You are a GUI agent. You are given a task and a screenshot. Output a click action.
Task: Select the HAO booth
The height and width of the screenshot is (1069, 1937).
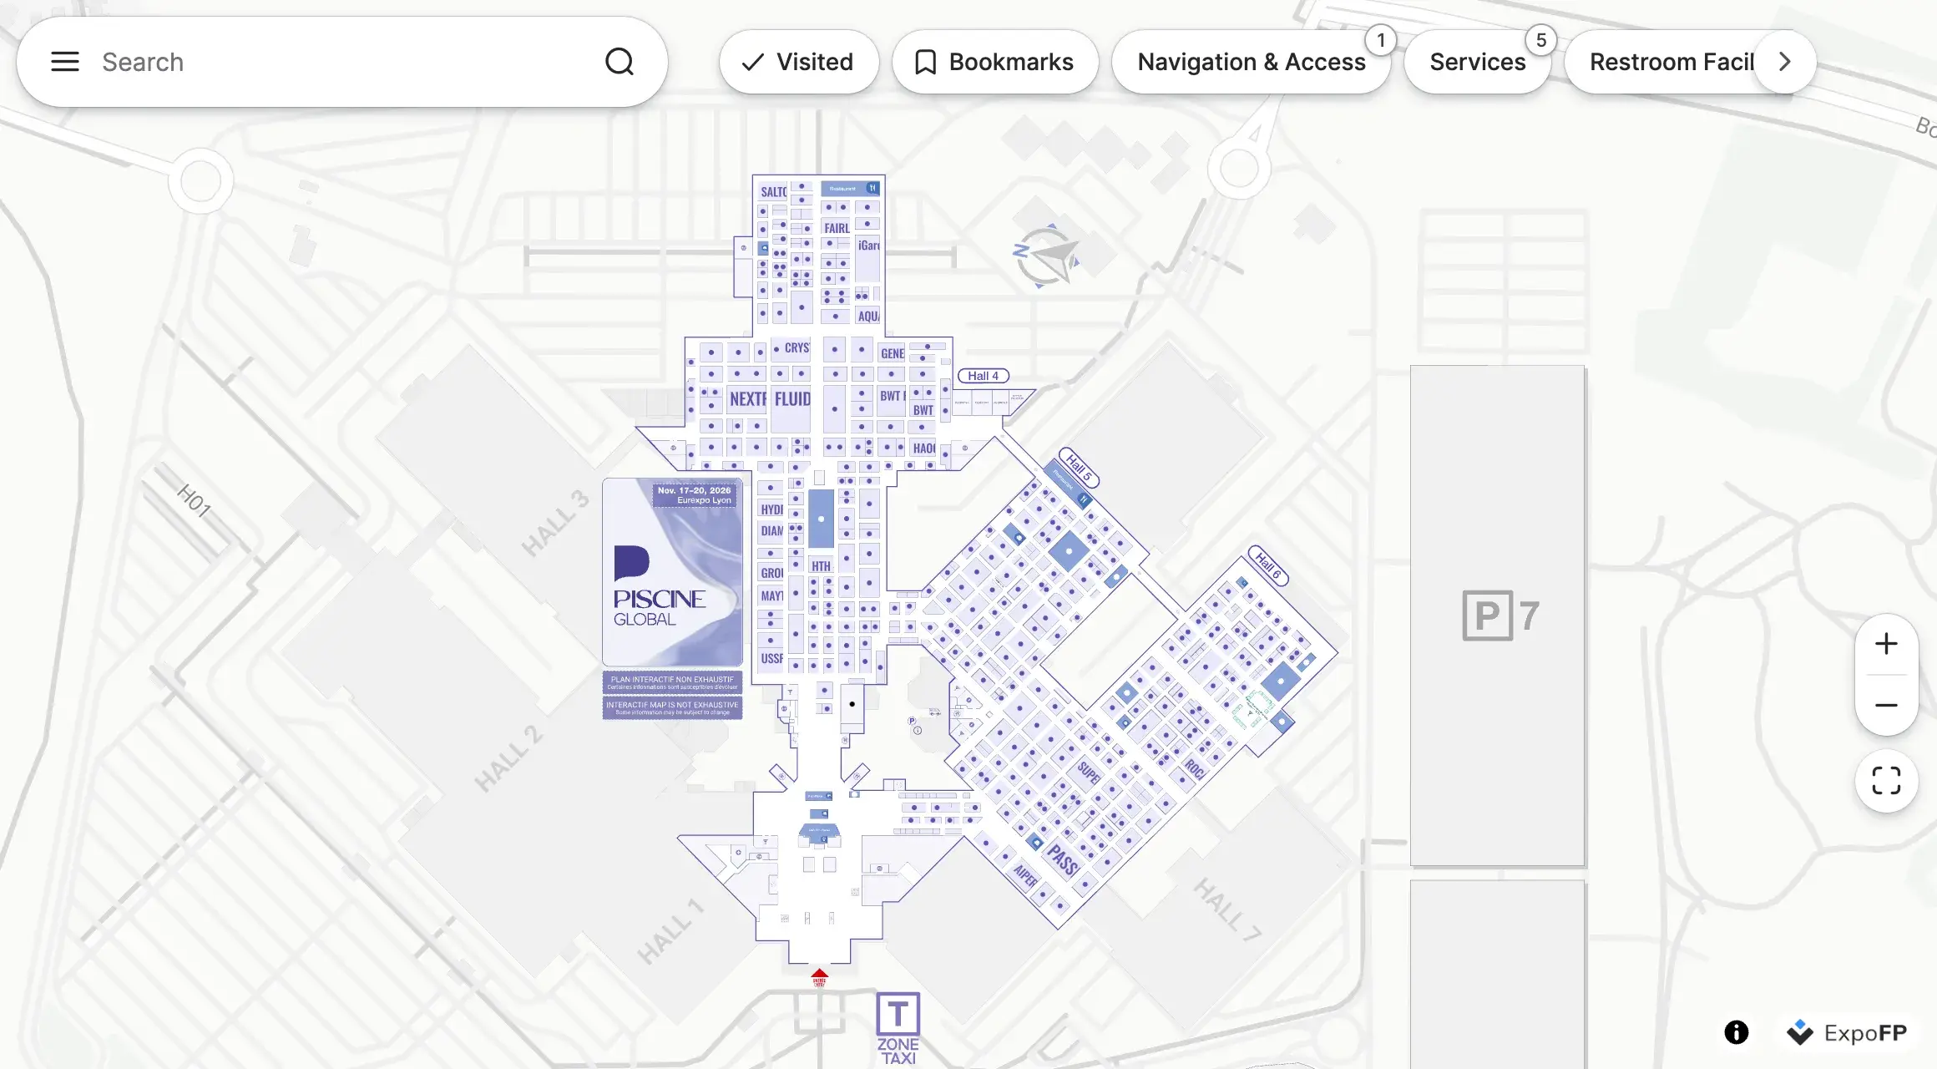click(x=923, y=448)
